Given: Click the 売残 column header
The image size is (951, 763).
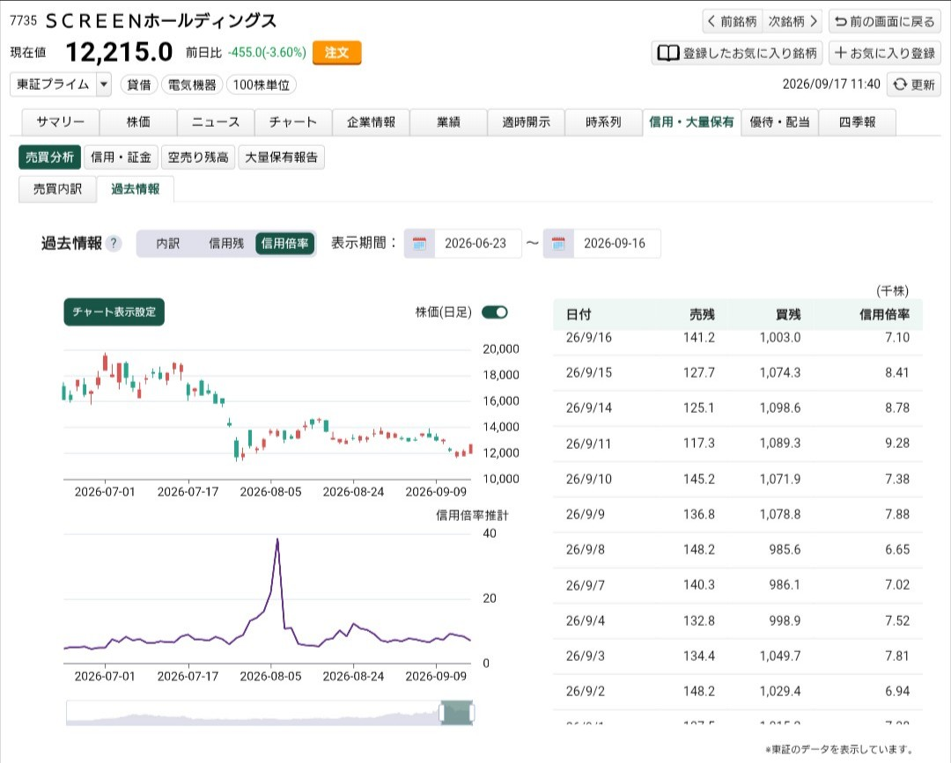Looking at the screenshot, I should pos(702,314).
